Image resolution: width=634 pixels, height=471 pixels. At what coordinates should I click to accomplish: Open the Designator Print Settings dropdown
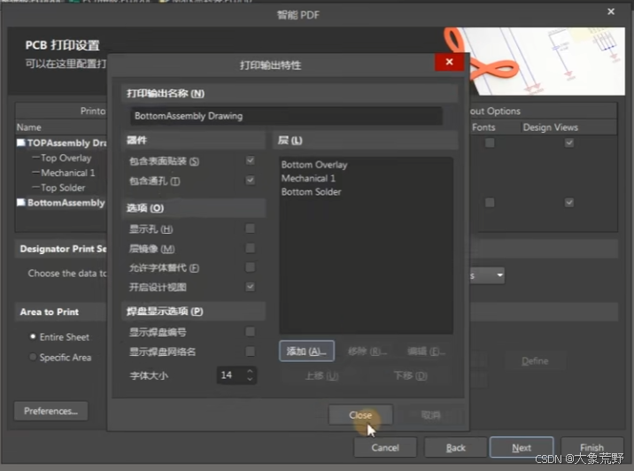click(499, 275)
